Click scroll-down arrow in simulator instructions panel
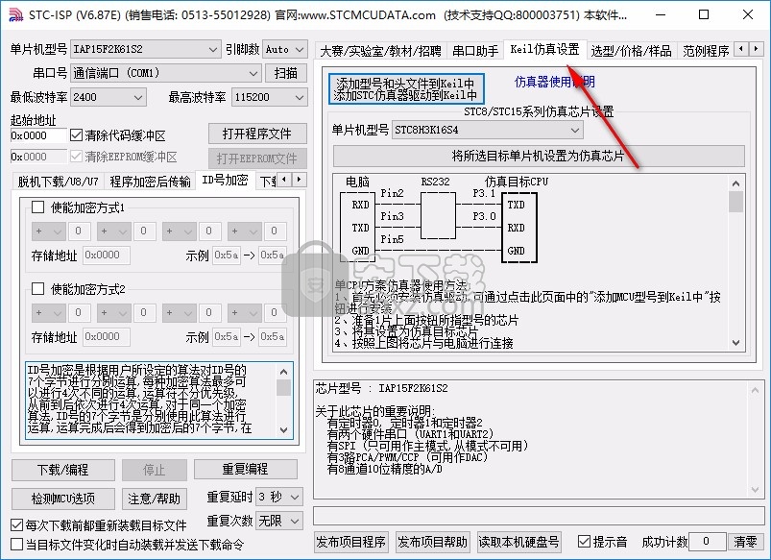This screenshot has height=560, width=771. click(x=735, y=343)
